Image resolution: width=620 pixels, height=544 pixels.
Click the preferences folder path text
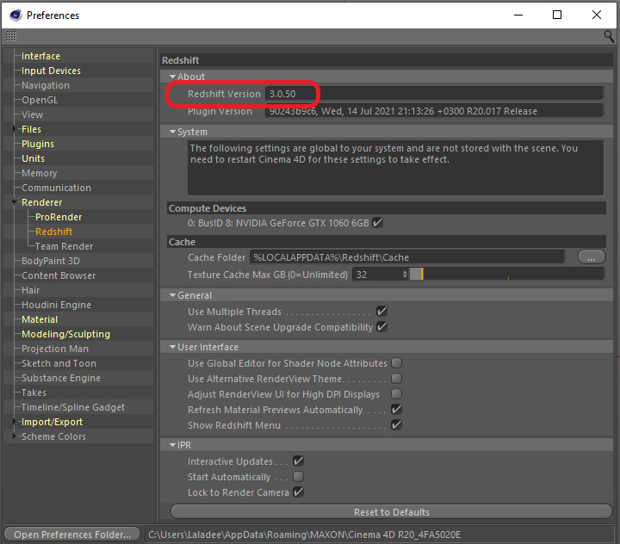(x=305, y=535)
